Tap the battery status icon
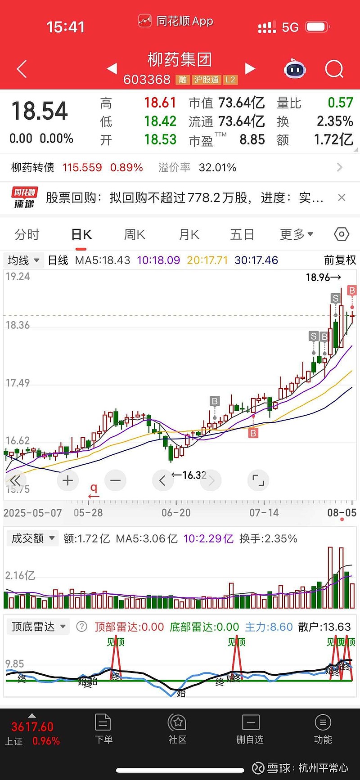Viewport: 360px width, 780px height. click(x=317, y=27)
